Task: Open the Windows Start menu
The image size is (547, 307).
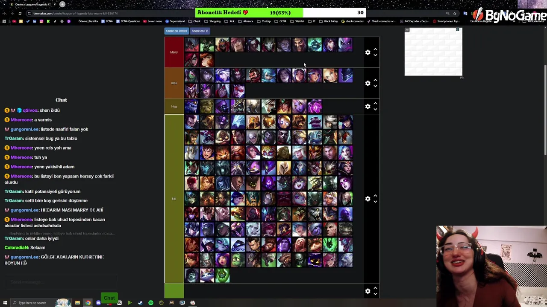Action: point(5,303)
